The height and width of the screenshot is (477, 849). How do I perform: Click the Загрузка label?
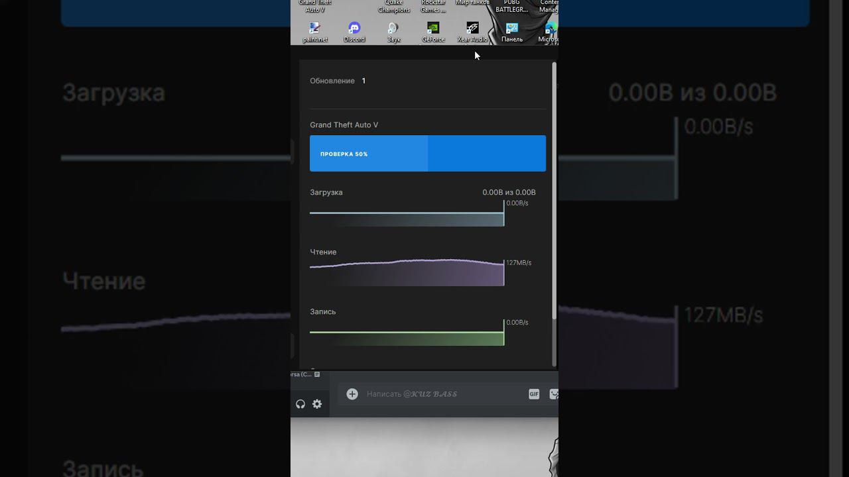click(326, 193)
